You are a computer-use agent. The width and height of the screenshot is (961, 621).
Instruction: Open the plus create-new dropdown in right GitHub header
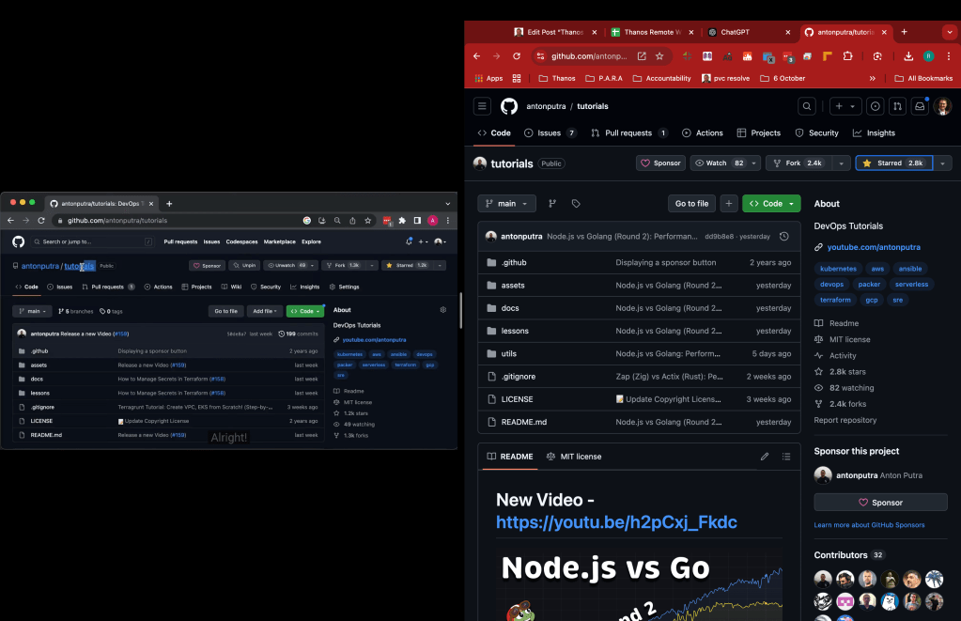[x=845, y=106]
